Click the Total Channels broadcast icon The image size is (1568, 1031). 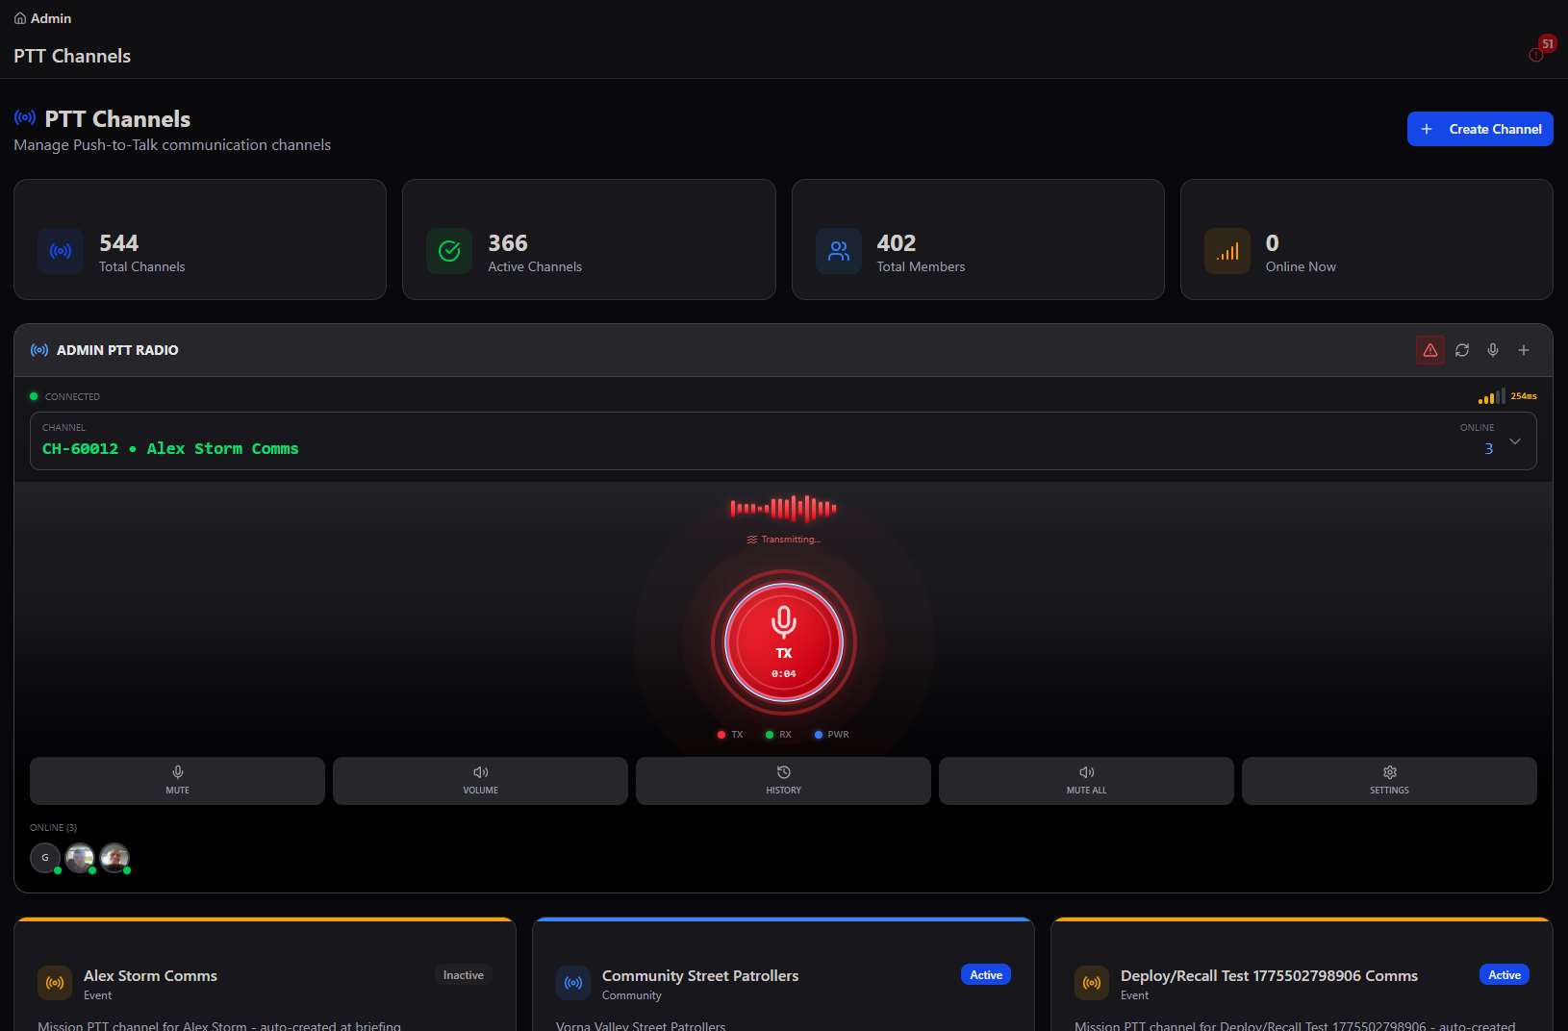click(61, 251)
